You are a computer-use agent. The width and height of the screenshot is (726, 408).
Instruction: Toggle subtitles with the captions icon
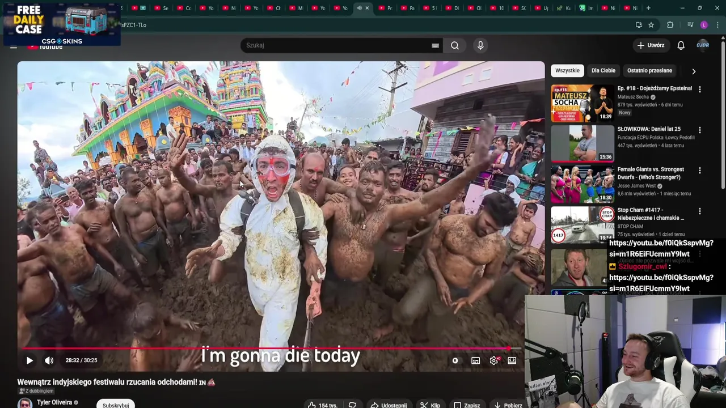475,360
